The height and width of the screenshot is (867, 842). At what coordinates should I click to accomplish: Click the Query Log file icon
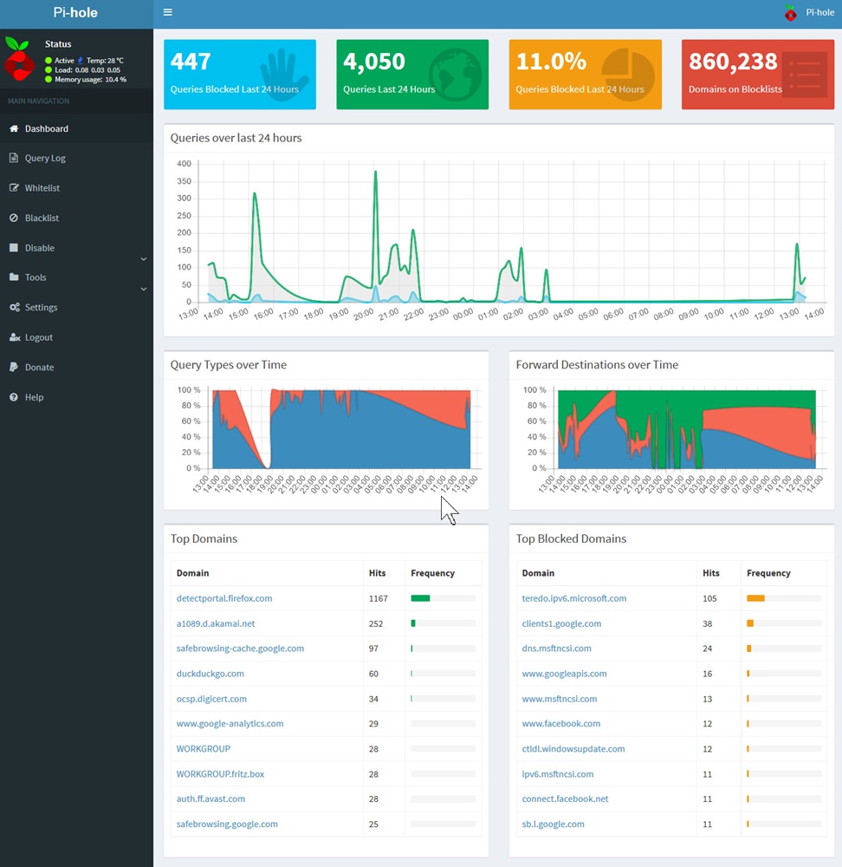(14, 158)
